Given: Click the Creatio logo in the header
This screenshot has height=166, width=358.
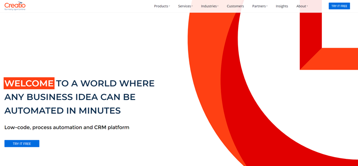Looking at the screenshot, I should point(15,6).
